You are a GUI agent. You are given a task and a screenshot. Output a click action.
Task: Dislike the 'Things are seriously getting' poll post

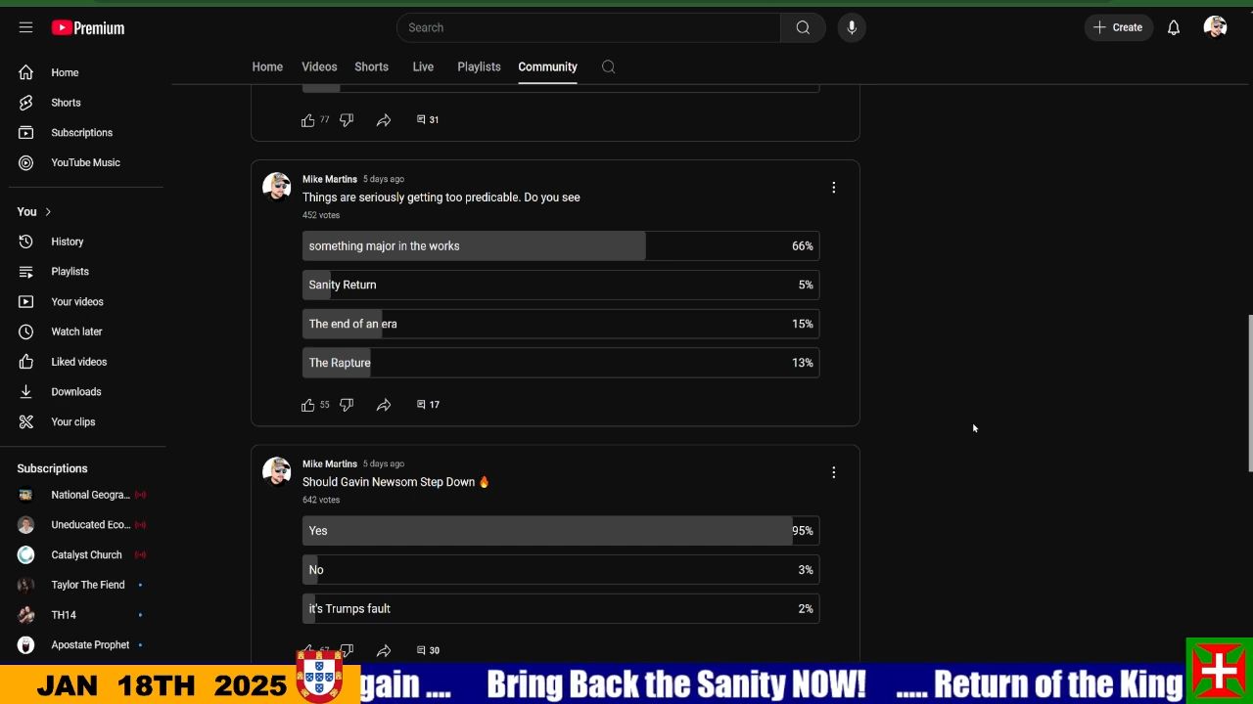[347, 405]
